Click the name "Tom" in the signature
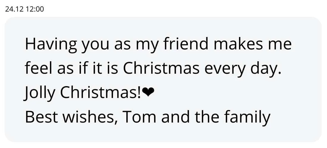327x148 pixels. click(139, 117)
